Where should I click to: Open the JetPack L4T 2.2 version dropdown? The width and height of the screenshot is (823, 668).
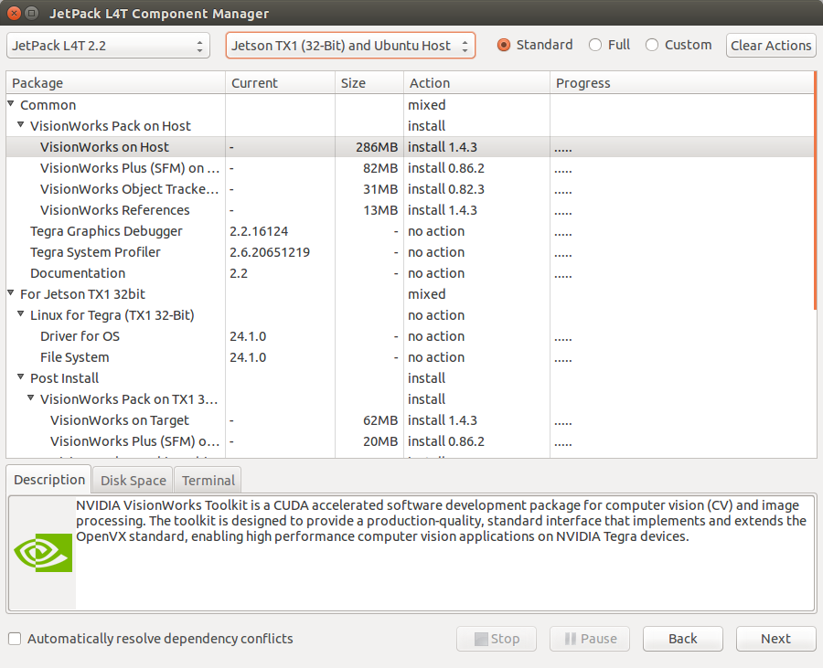click(108, 46)
